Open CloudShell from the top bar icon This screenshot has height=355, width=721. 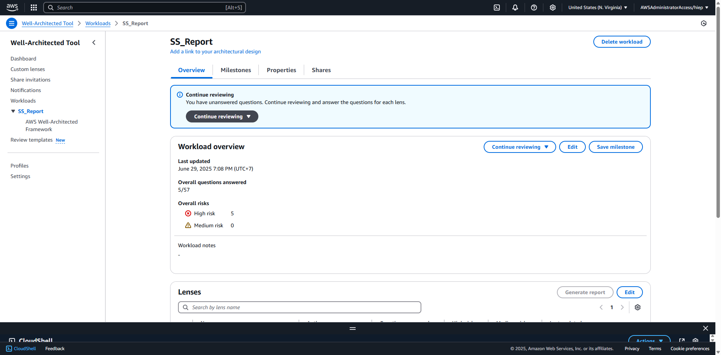[x=497, y=8]
